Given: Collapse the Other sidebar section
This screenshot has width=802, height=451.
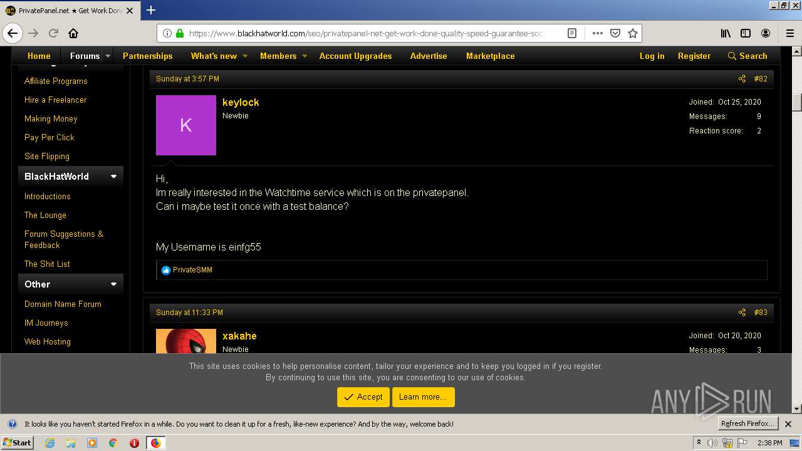Looking at the screenshot, I should tap(113, 284).
